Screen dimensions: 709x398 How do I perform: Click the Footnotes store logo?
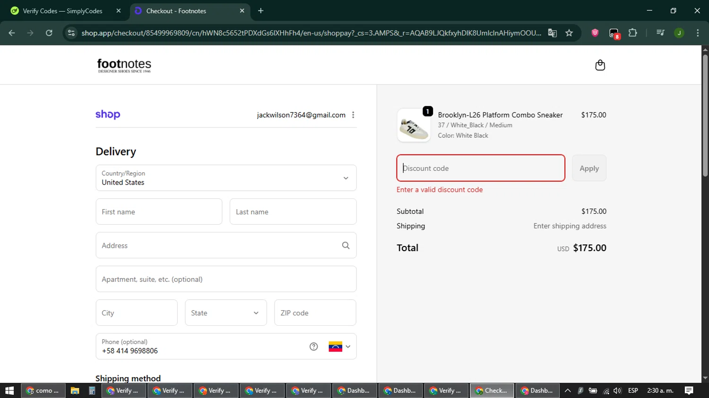[124, 65]
